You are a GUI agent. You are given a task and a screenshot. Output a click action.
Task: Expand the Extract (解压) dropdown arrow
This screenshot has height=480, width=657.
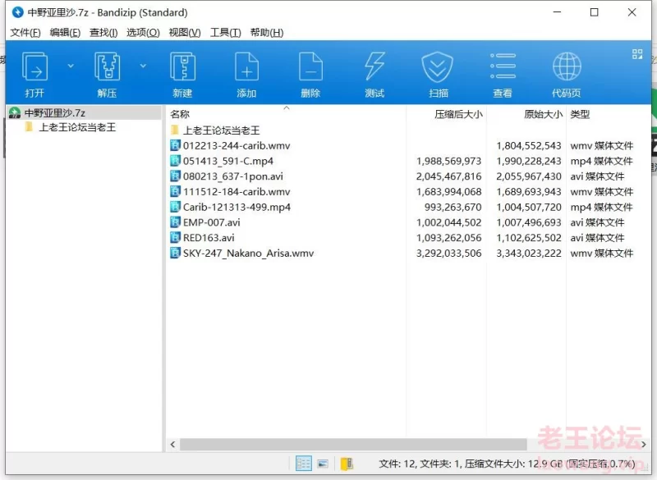(143, 66)
